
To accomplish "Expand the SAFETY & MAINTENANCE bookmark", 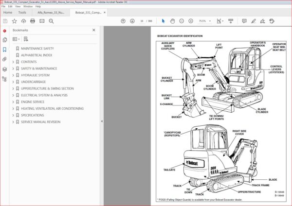I will pos(13,69).
